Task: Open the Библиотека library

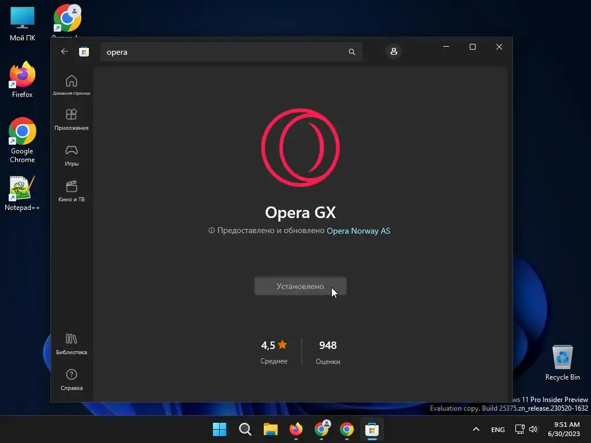Action: pyautogui.click(x=71, y=344)
